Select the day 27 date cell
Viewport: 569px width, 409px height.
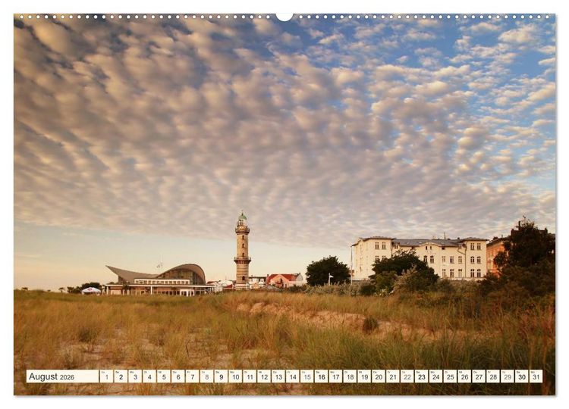(479, 376)
